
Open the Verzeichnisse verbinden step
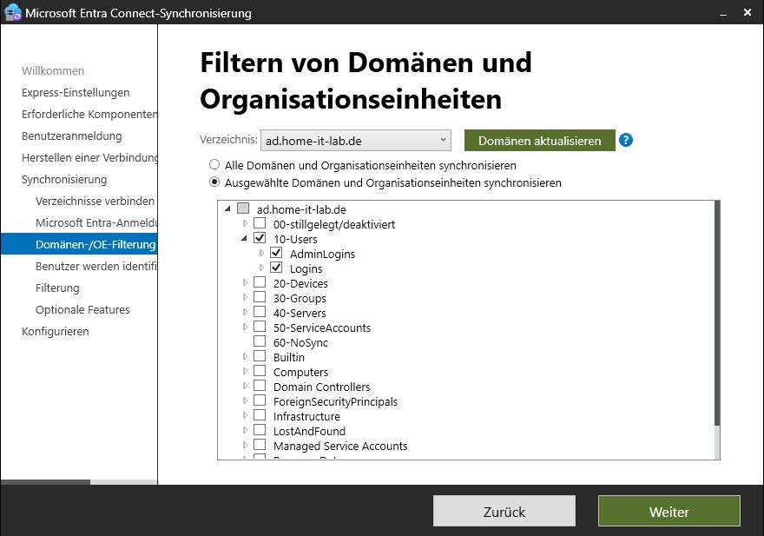(95, 201)
